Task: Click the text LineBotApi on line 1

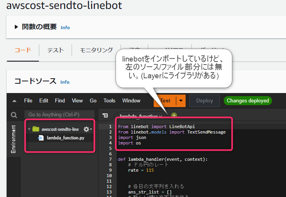Action: (182, 127)
